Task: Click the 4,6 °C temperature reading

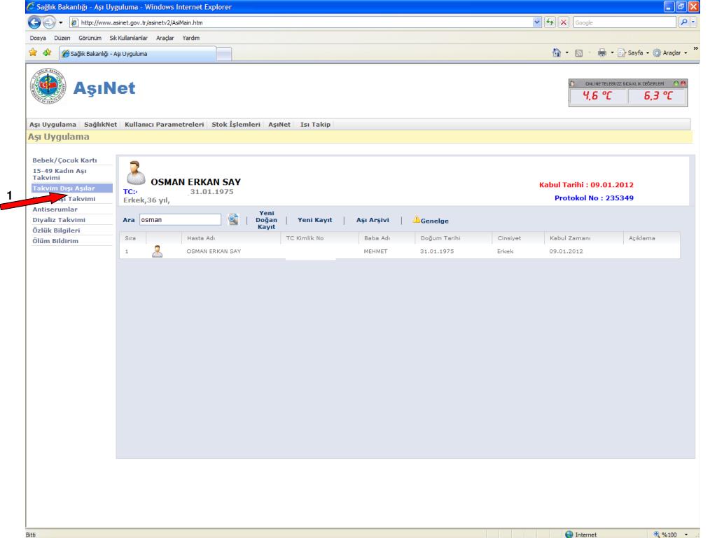Action: [x=597, y=95]
